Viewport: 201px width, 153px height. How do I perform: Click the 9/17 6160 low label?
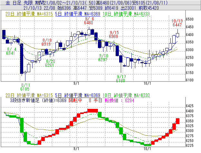(x=120, y=79)
